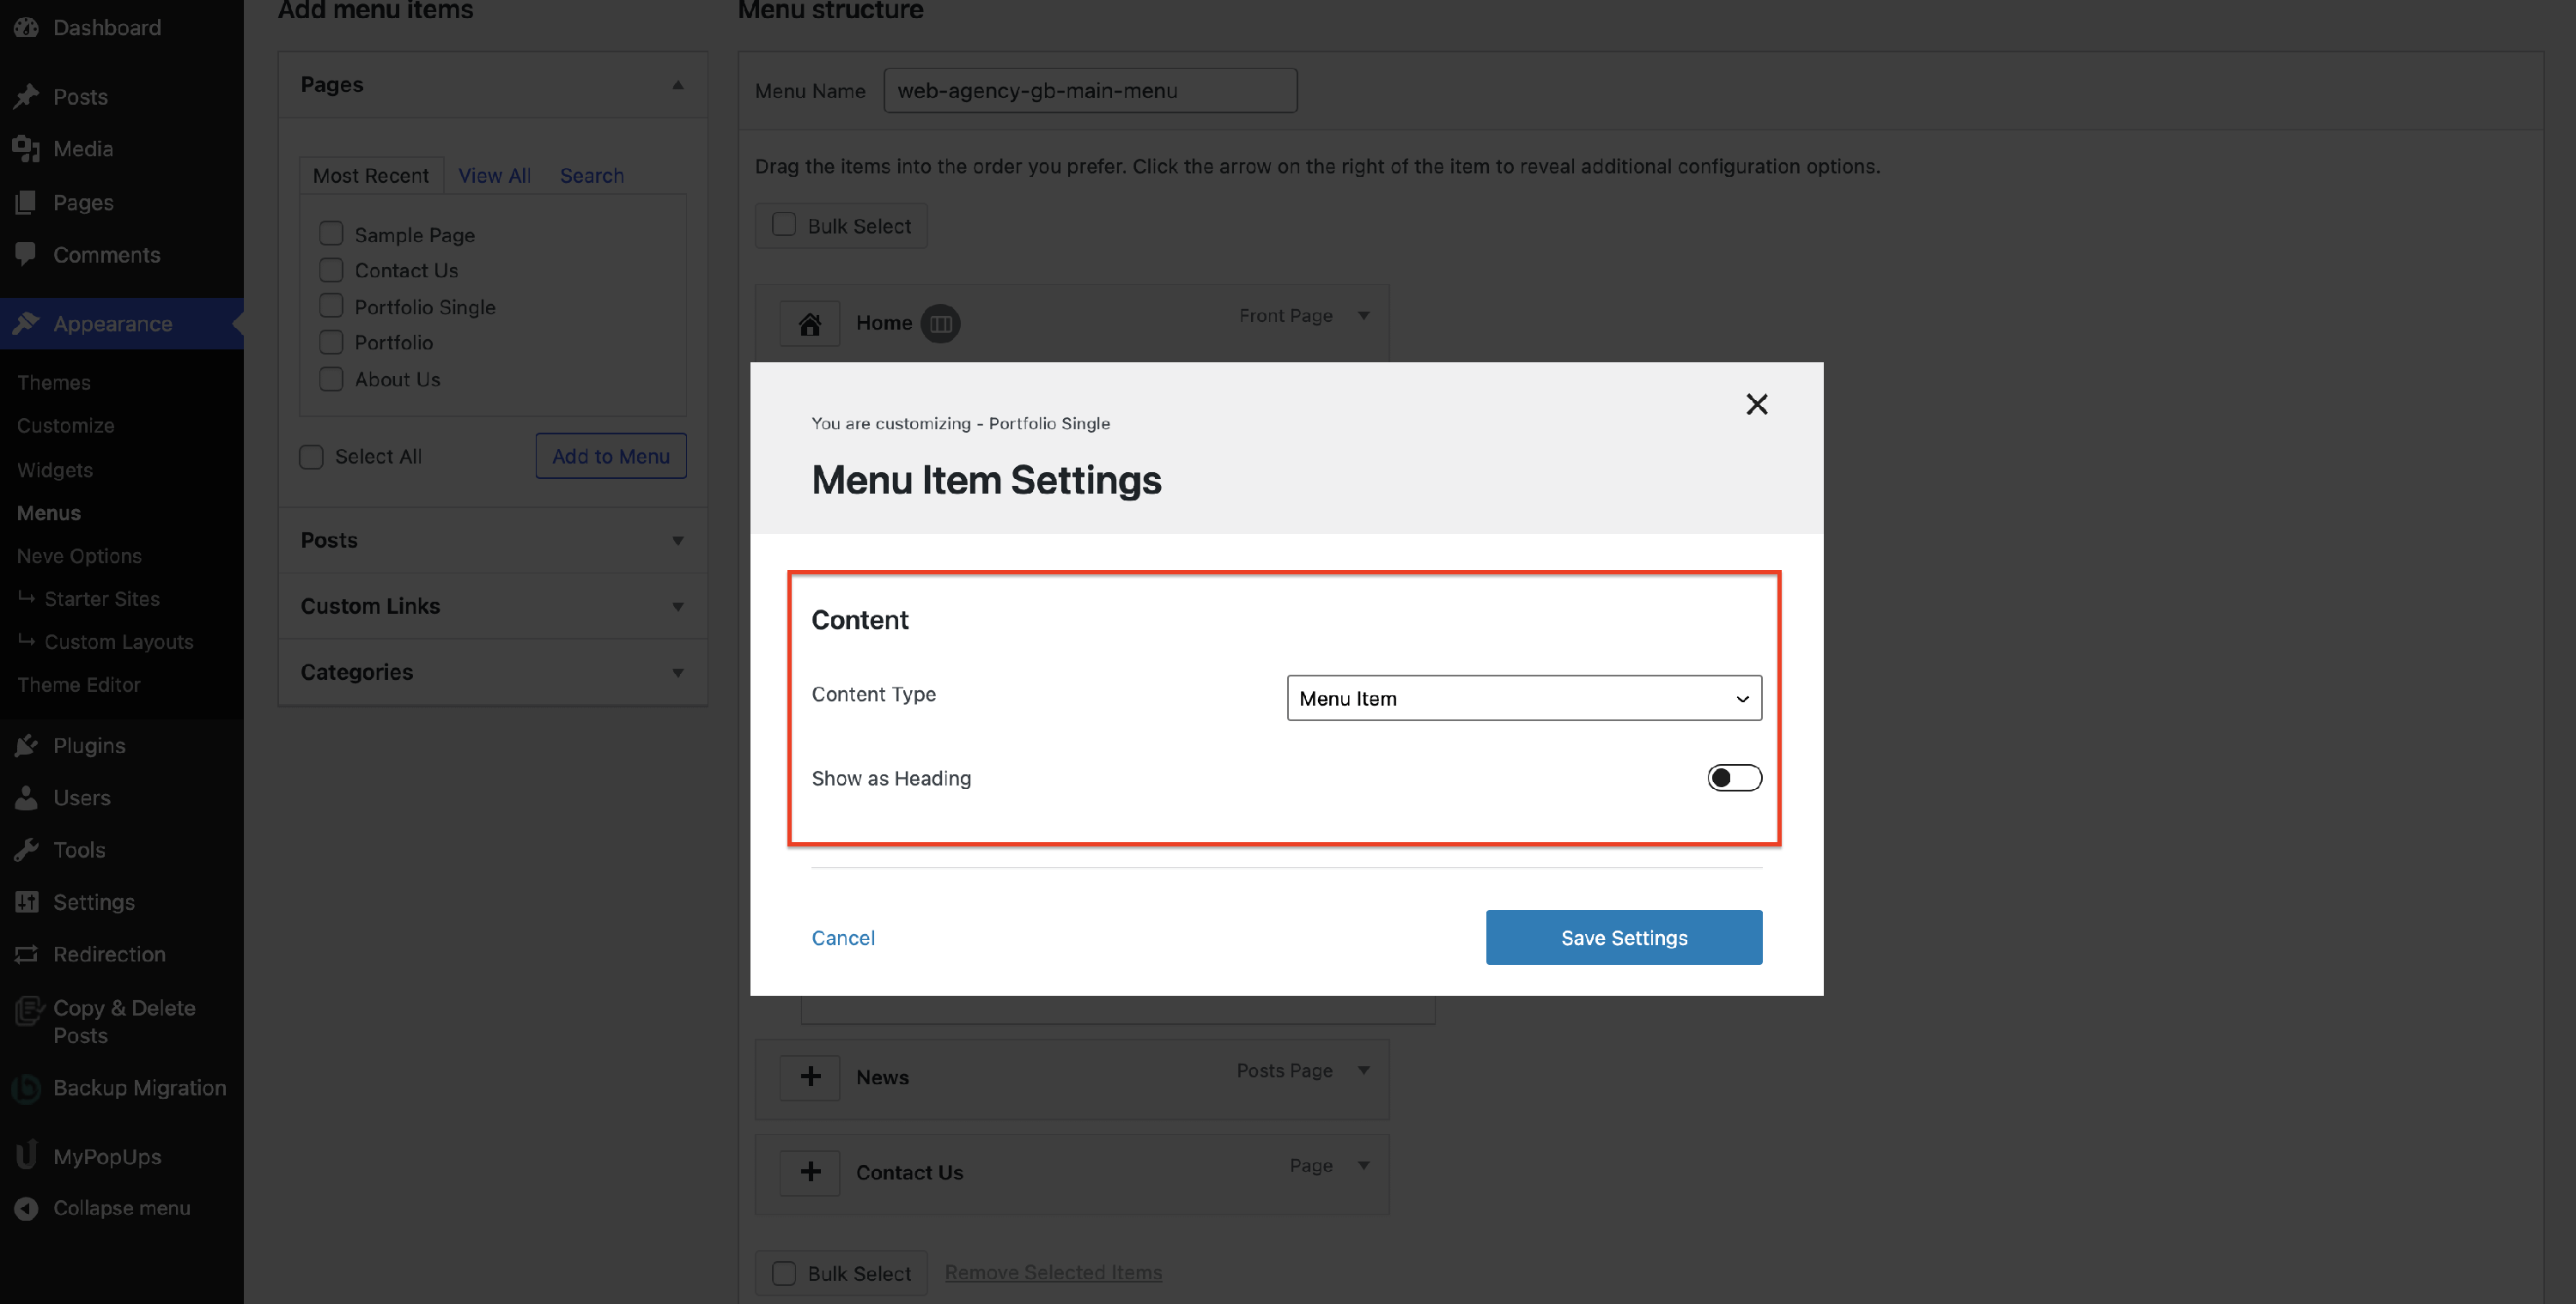Click the Save Settings button

pos(1623,938)
